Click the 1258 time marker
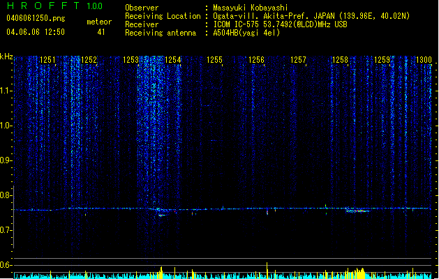 [340, 60]
